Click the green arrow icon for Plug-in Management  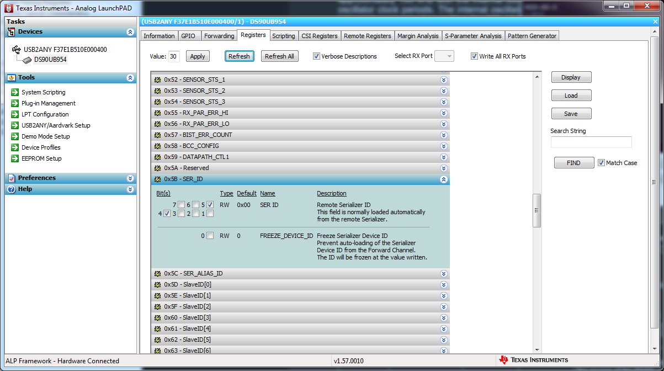click(x=15, y=103)
